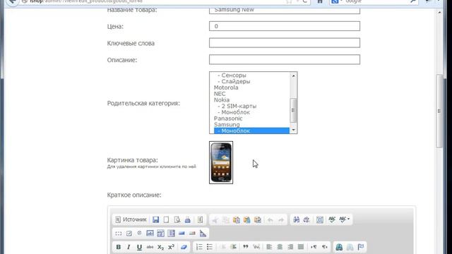
Task: Click the category list scroll down arrow
Action: coord(294,130)
